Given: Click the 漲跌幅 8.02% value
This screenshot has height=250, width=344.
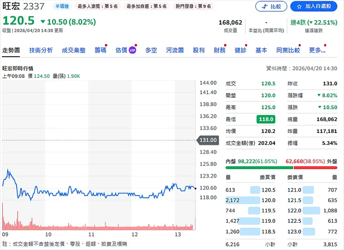Looking at the screenshot, I should pyautogui.click(x=327, y=95).
